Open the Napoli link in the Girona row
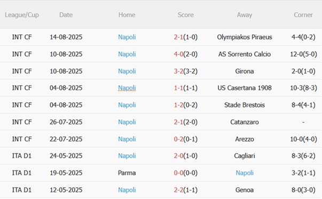Screen dimensions: 322x199 tap(127, 71)
